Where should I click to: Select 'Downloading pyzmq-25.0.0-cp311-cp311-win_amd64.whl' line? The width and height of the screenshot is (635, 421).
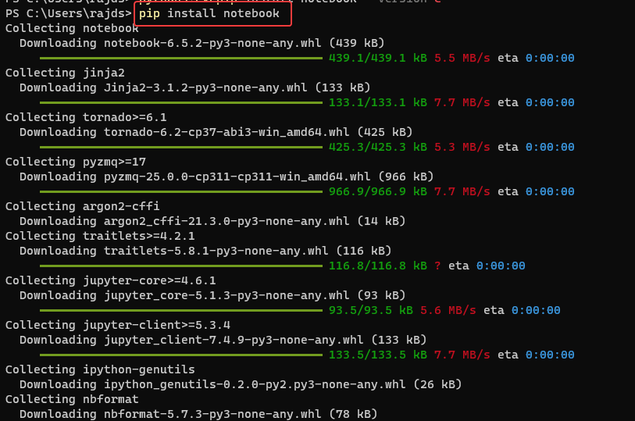pyautogui.click(x=227, y=177)
